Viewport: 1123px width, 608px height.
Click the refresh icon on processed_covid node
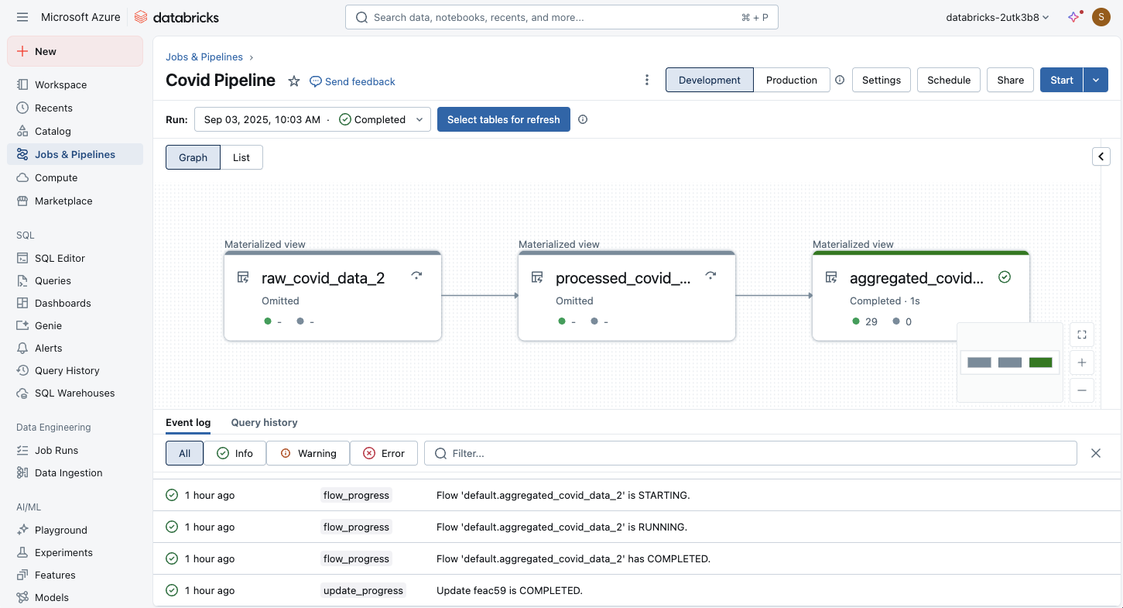coord(710,276)
